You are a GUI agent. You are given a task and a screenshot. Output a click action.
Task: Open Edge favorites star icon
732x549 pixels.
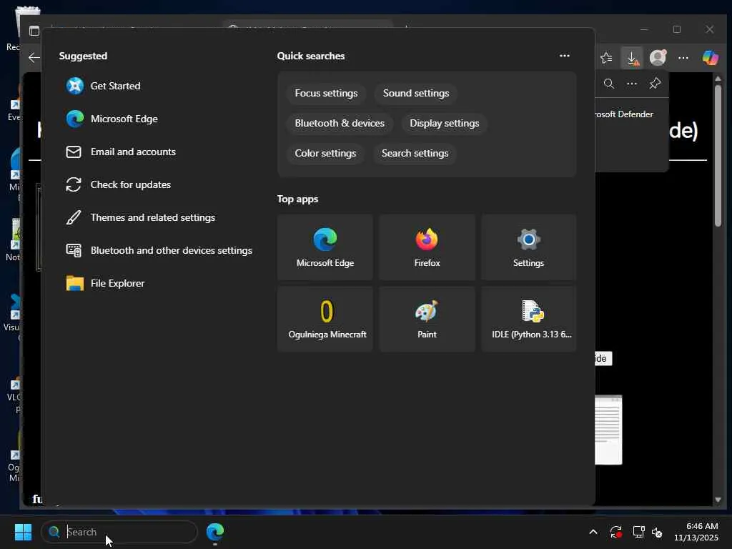pos(606,58)
